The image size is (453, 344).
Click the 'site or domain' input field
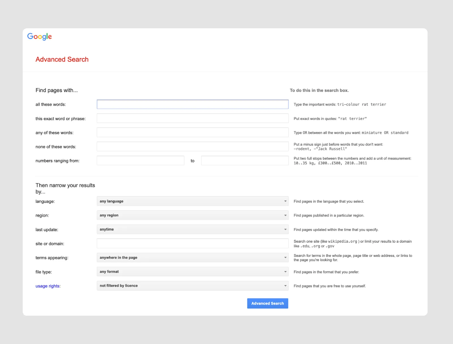tap(193, 243)
